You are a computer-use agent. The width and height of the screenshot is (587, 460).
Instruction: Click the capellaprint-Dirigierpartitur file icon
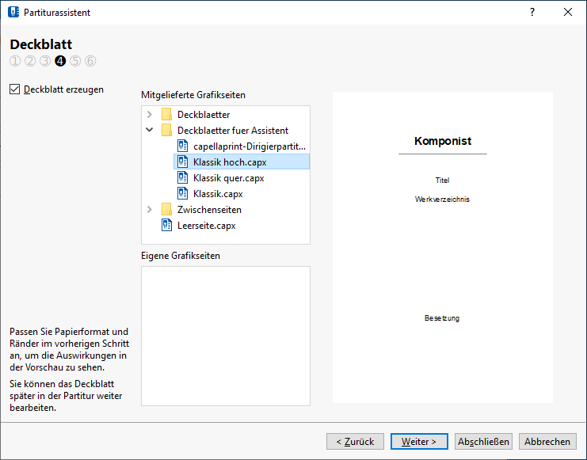(183, 146)
